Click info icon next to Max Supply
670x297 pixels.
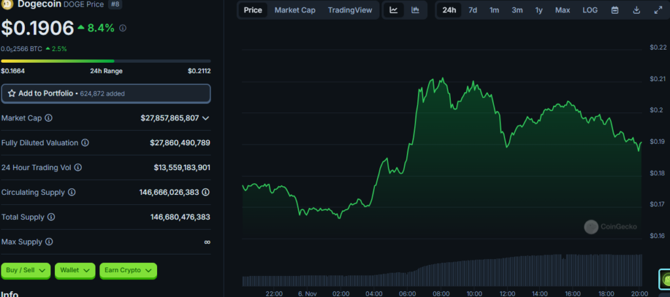pyautogui.click(x=49, y=242)
